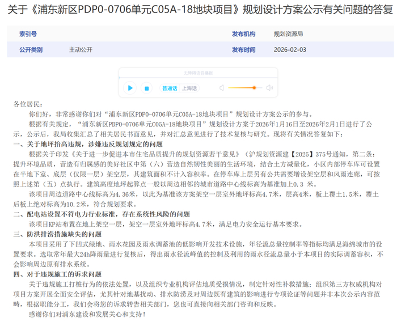Click heading 二、配电站设置不符电力行业标准
The height and width of the screenshot is (322, 397).
[x=102, y=214]
